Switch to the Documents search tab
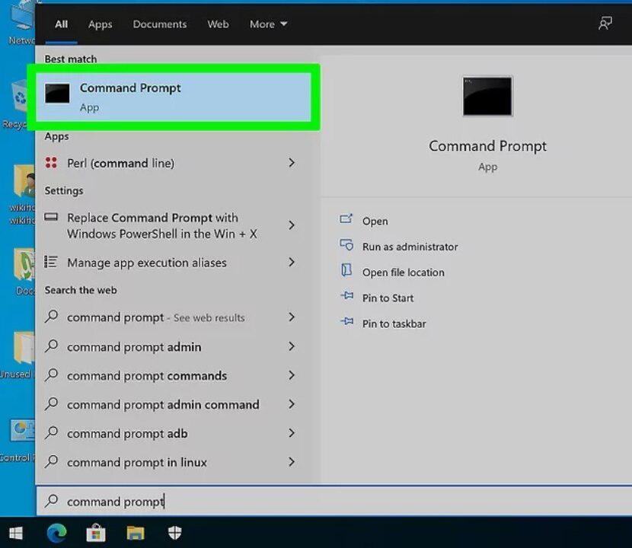This screenshot has height=548, width=632. [x=160, y=24]
